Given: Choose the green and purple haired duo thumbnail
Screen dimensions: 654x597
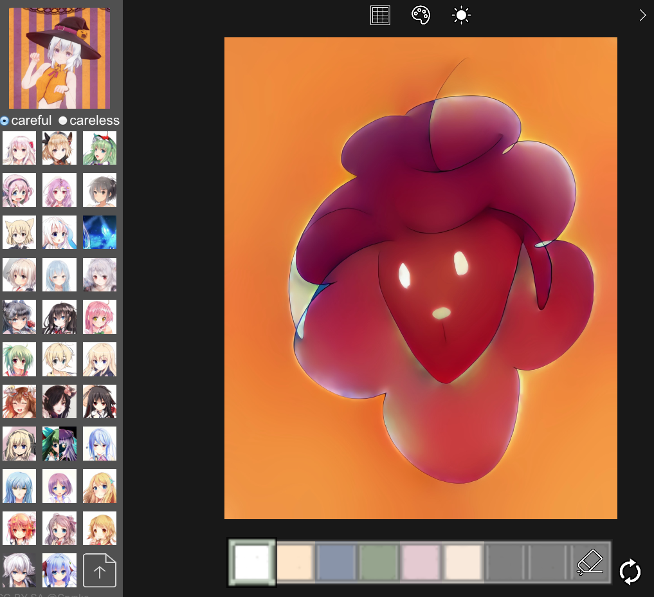Looking at the screenshot, I should [59, 443].
